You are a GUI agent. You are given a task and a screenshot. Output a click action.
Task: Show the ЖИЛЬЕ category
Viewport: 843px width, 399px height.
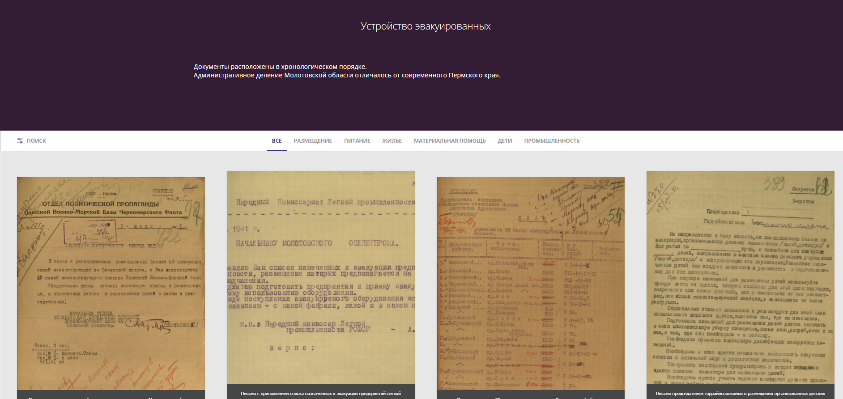point(392,140)
